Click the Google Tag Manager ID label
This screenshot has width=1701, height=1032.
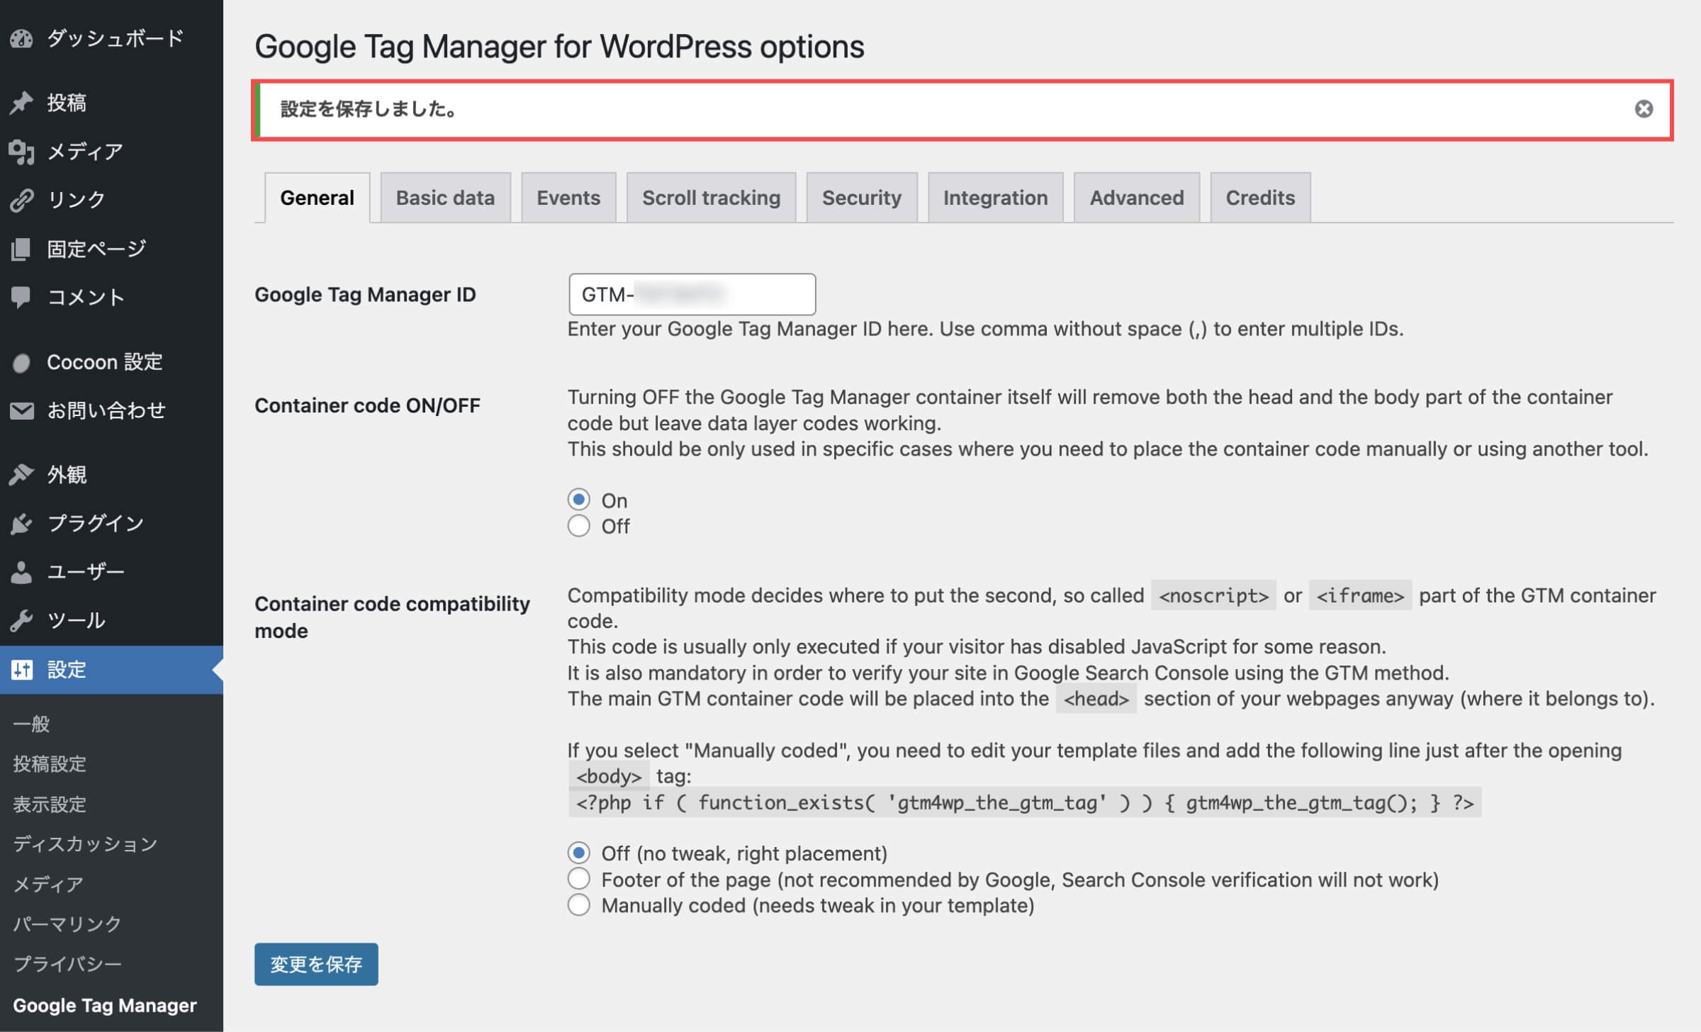365,295
